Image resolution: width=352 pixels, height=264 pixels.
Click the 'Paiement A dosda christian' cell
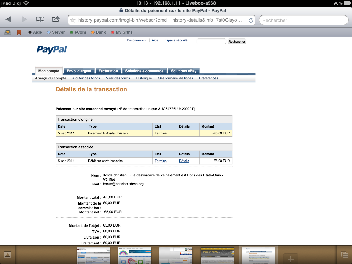click(119, 133)
